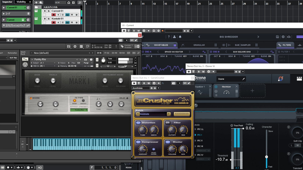
Task: Click the add track plus icon
Action: (x=36, y=3)
